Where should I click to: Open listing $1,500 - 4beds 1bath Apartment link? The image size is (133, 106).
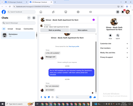tap(56, 27)
